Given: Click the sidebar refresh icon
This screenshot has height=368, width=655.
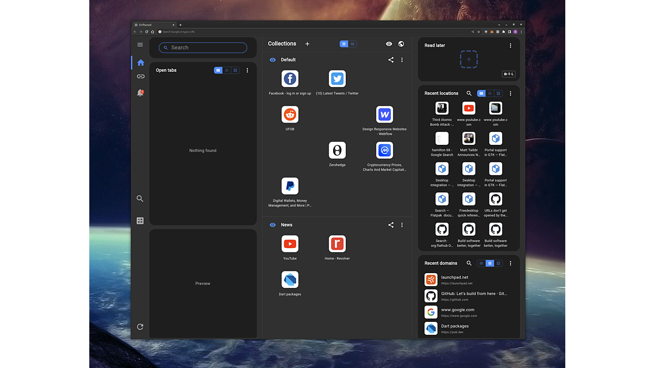Looking at the screenshot, I should [x=140, y=327].
